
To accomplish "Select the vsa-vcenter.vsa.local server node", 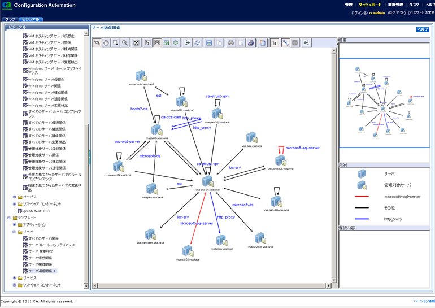I will coord(141,76).
